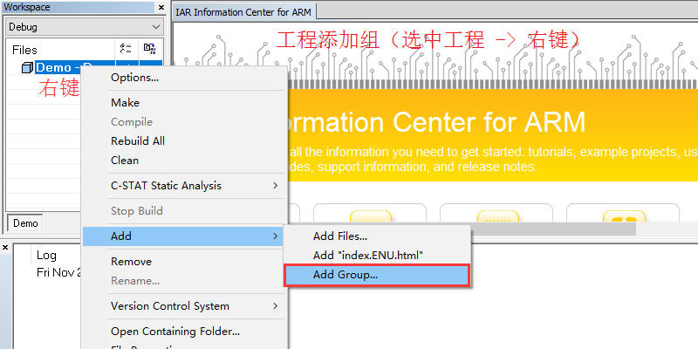Expand the Add submenu arrow
The height and width of the screenshot is (349, 698).
[x=276, y=236]
